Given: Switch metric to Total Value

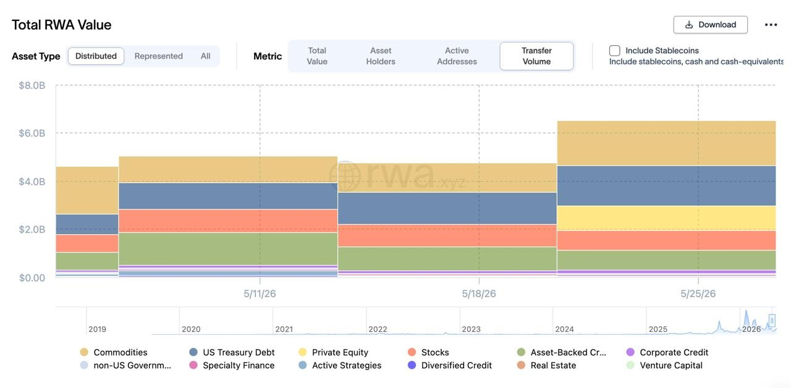Looking at the screenshot, I should tap(317, 56).
